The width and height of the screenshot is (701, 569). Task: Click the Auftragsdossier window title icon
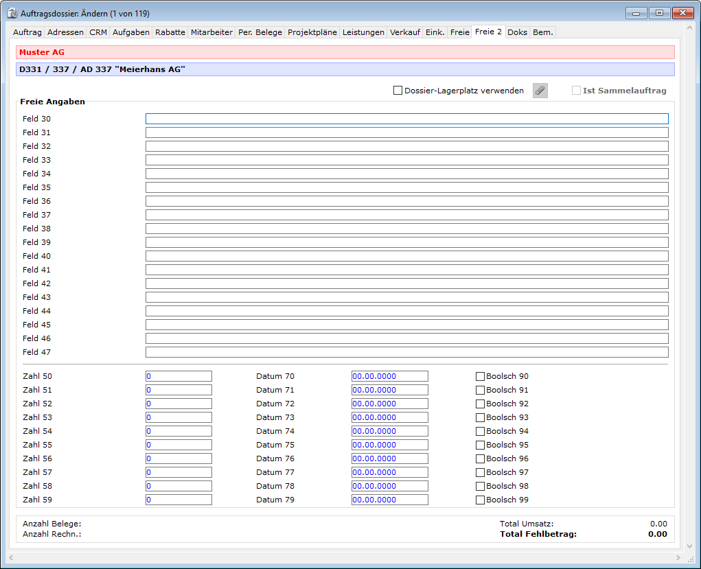pos(12,13)
